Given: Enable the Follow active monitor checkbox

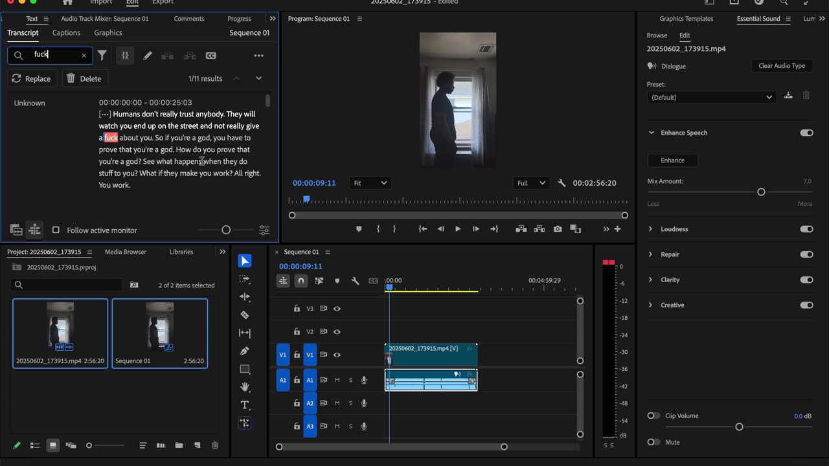Looking at the screenshot, I should (56, 230).
